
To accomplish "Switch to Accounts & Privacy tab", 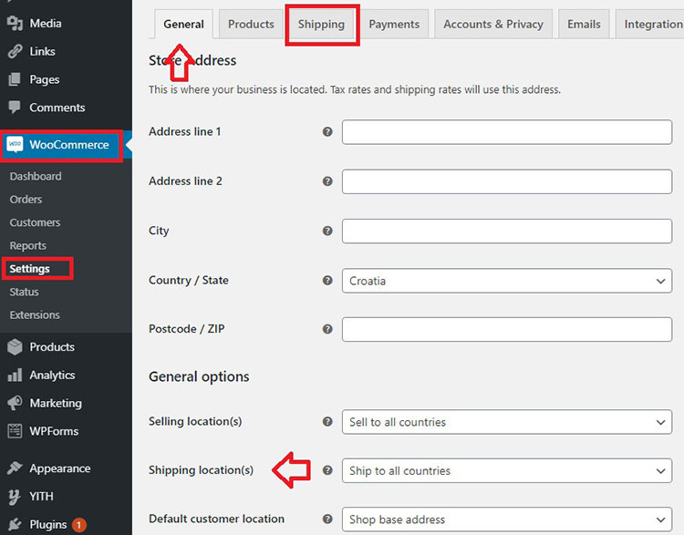I will pyautogui.click(x=492, y=25).
